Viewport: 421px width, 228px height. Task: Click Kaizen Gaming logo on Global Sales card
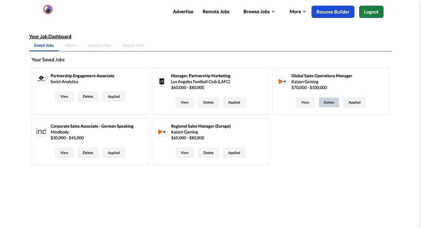click(282, 81)
